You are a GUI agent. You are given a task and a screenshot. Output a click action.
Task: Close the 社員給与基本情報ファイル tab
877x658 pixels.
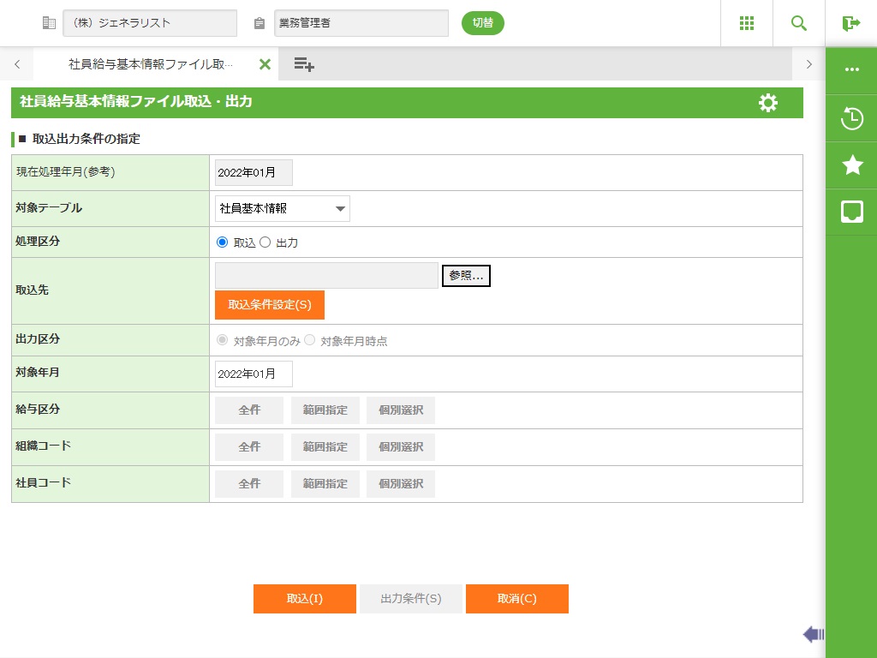(265, 64)
